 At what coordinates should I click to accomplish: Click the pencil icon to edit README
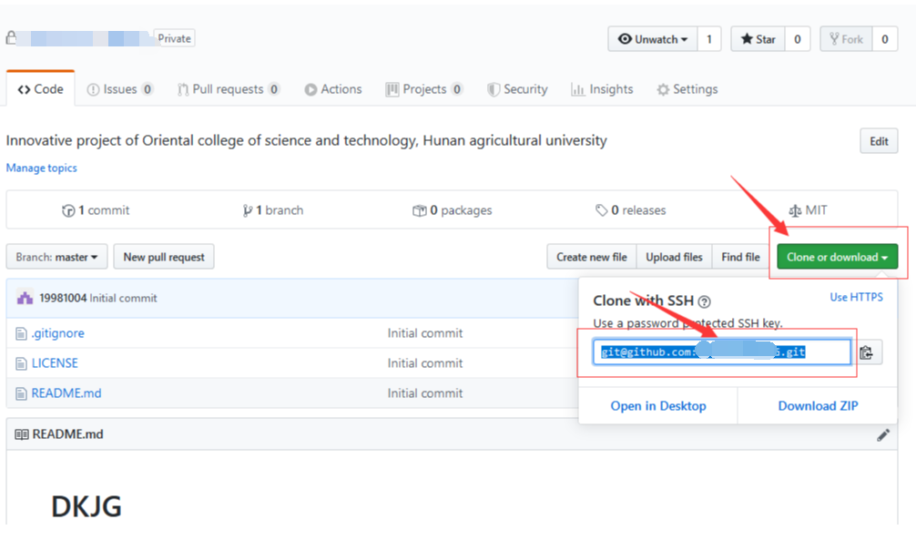(x=883, y=434)
